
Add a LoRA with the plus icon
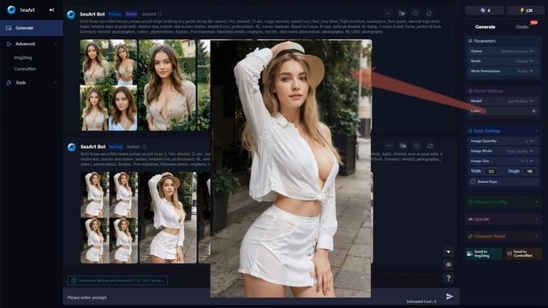click(x=533, y=111)
